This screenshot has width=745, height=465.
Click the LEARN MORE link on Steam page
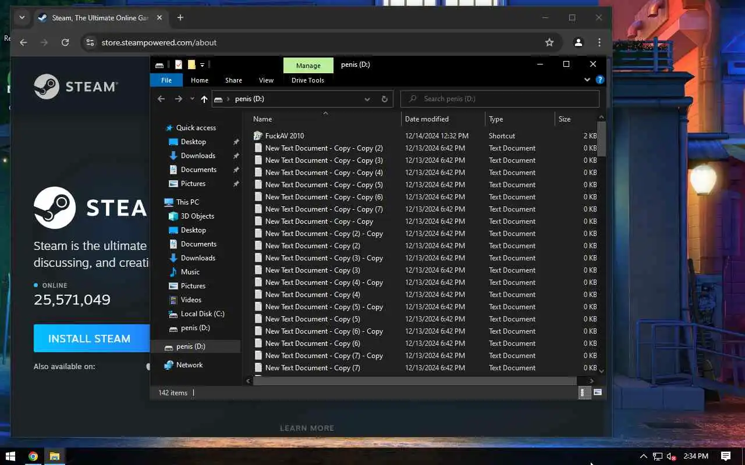[307, 428]
